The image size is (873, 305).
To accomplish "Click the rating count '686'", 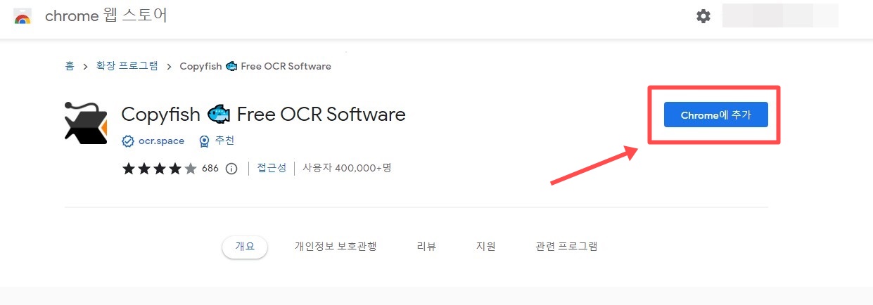I will pyautogui.click(x=210, y=169).
